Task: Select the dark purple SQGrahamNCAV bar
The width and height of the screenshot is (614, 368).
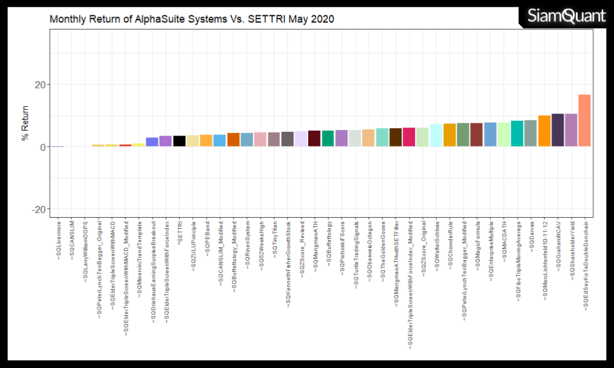Action: 558,130
